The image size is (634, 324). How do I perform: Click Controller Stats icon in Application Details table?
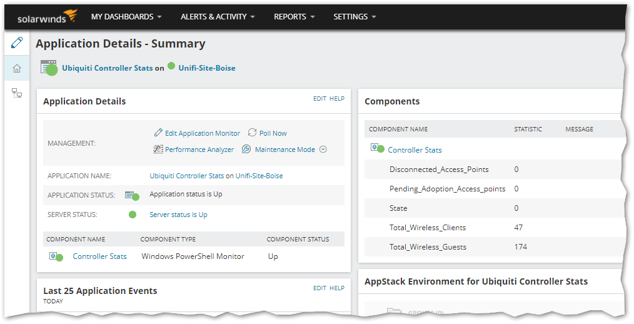56,256
